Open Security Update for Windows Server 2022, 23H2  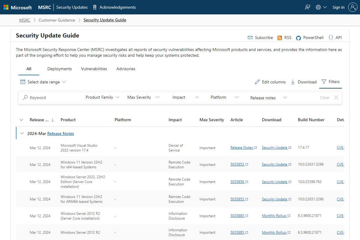pyautogui.click(x=276, y=182)
